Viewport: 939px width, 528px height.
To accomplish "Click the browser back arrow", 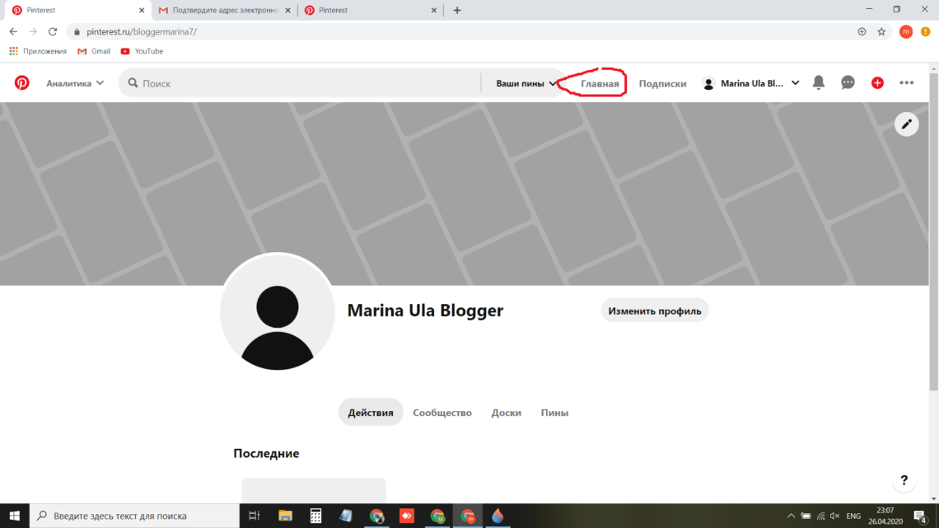I will (13, 32).
